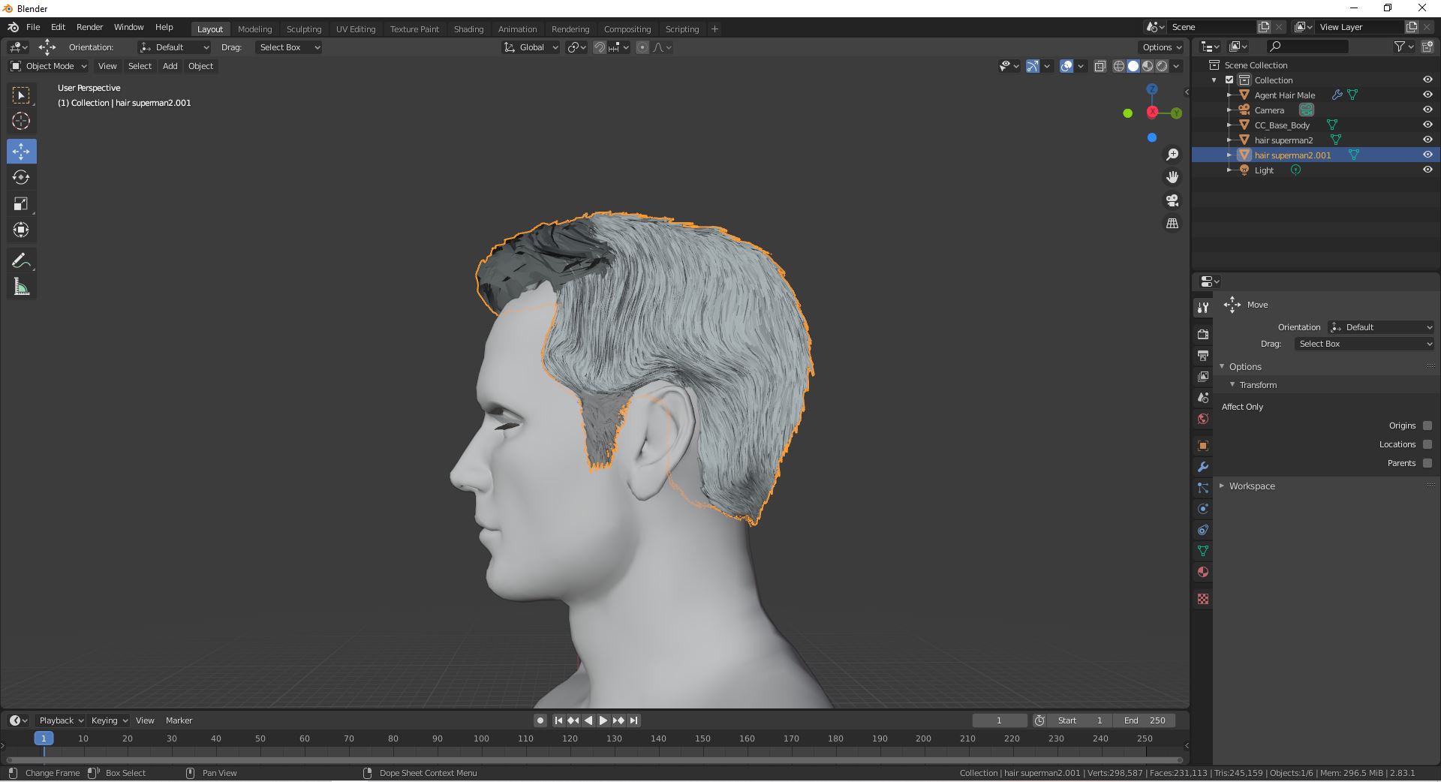Open the Output properties tab

tap(1203, 355)
